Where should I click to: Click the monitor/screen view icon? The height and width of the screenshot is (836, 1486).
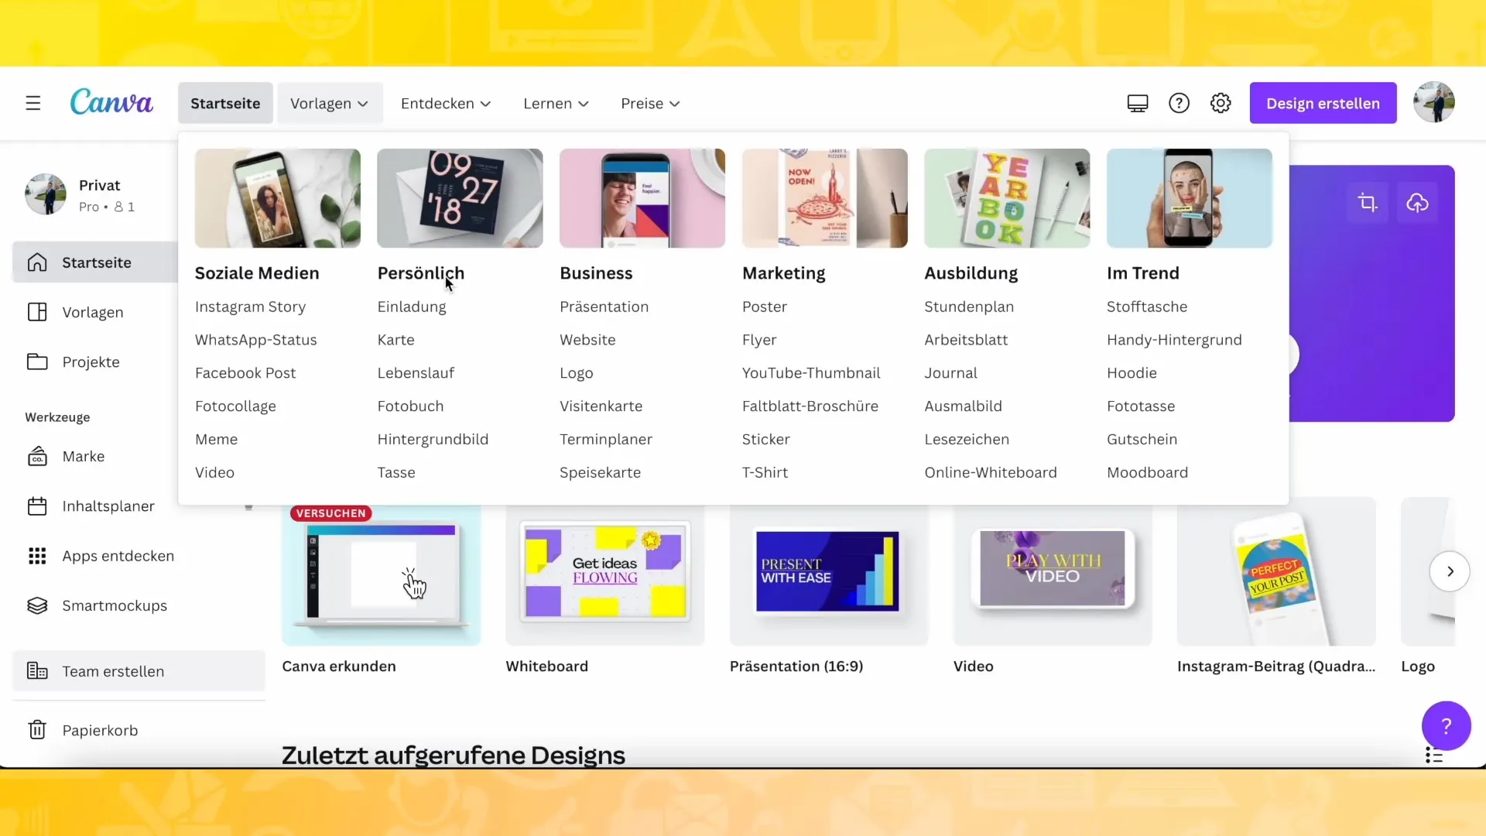(x=1137, y=103)
